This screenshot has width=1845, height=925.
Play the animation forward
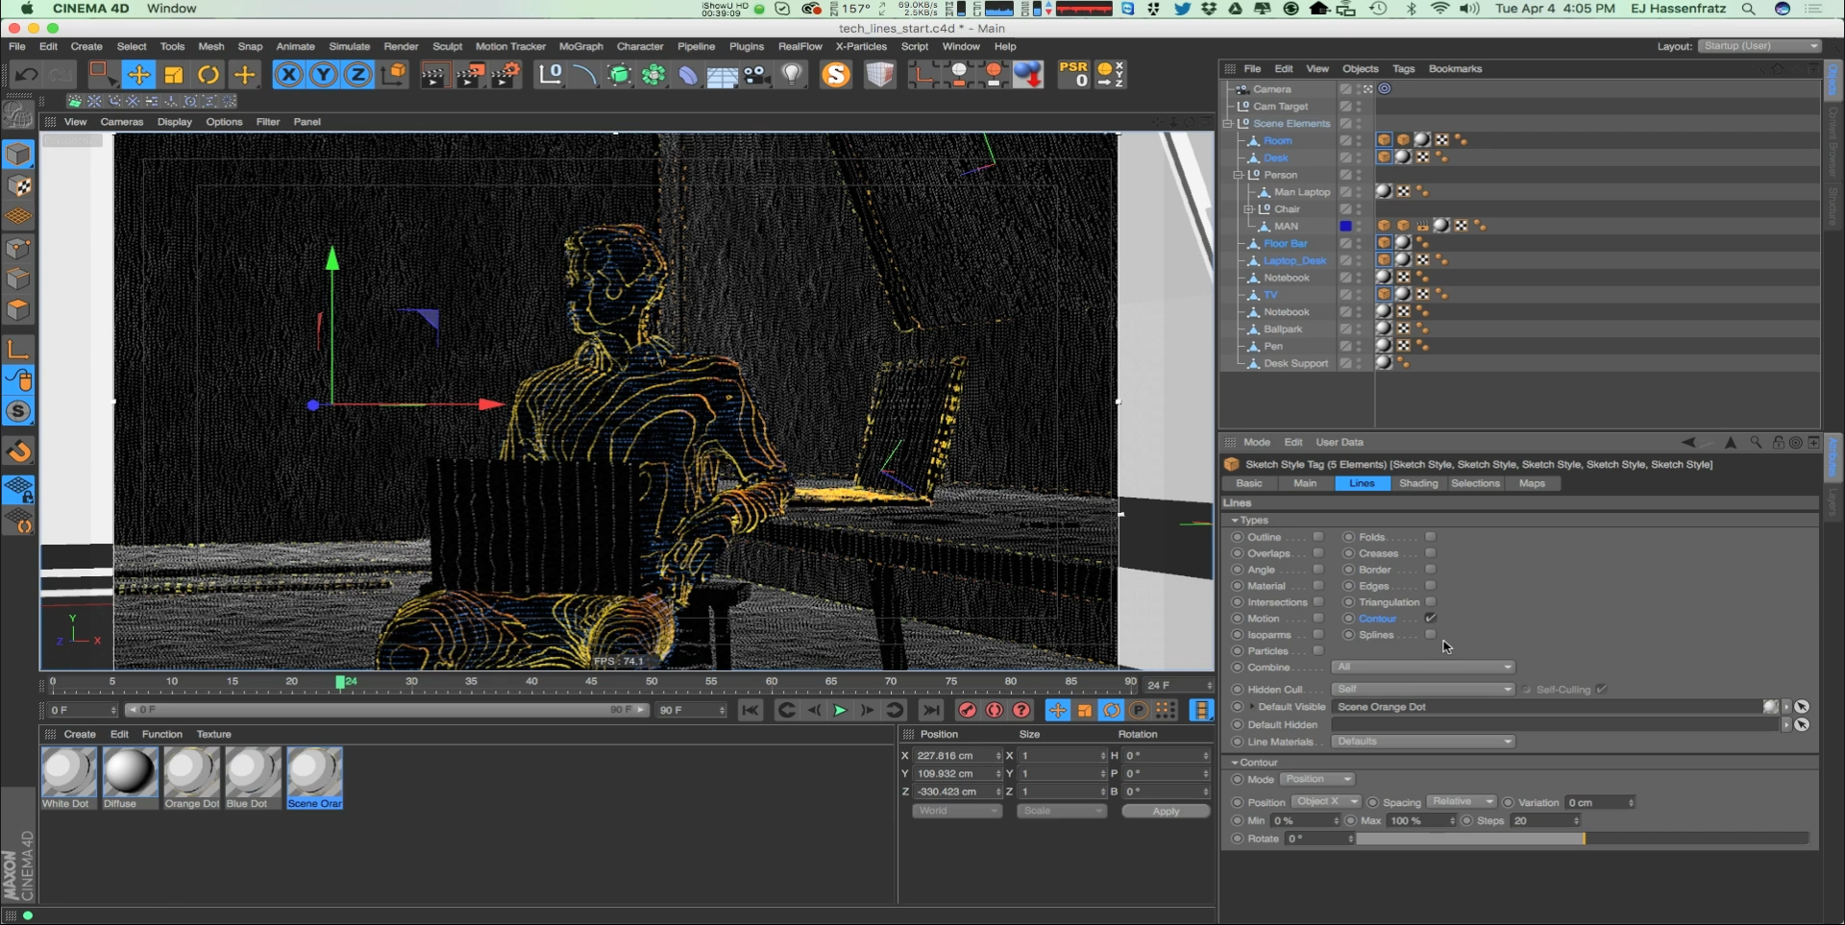(839, 710)
